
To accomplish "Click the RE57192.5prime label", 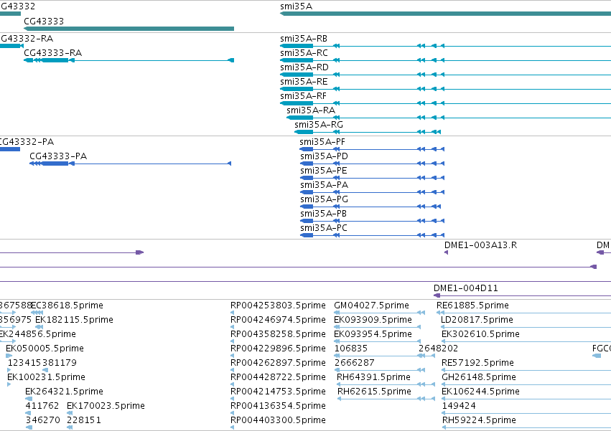I will (x=477, y=363).
